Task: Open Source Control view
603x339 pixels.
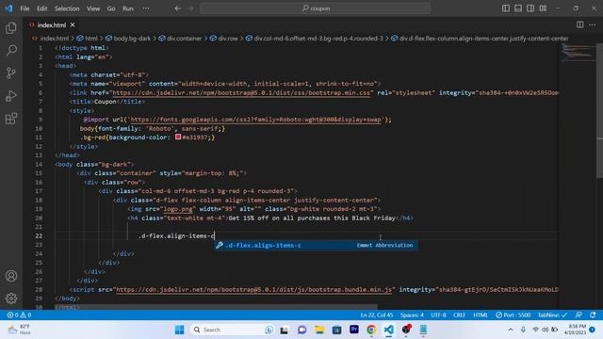Action: coord(11,73)
